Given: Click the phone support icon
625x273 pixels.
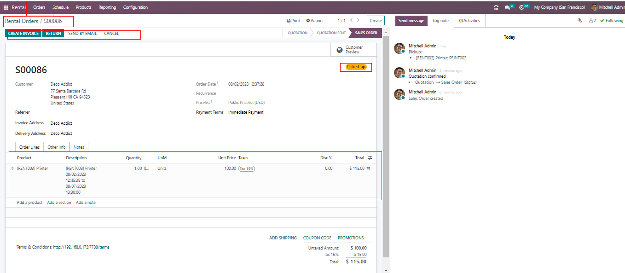Looking at the screenshot, I should tap(496, 7).
